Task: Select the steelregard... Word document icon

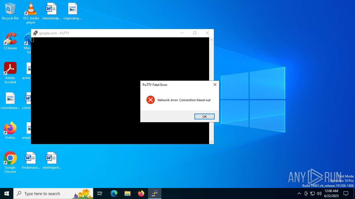Action: pyautogui.click(x=52, y=161)
